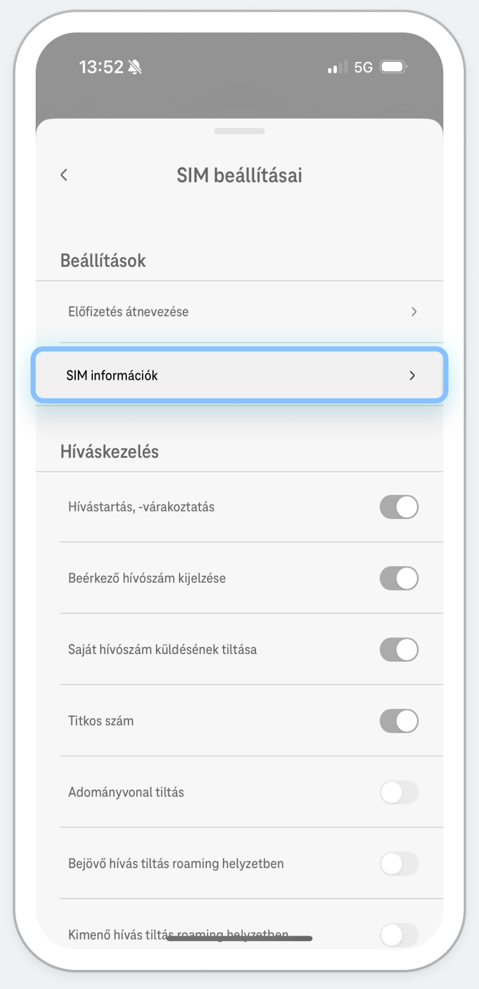Toggle Titkos szám off
Image resolution: width=479 pixels, height=989 pixels.
tap(399, 720)
